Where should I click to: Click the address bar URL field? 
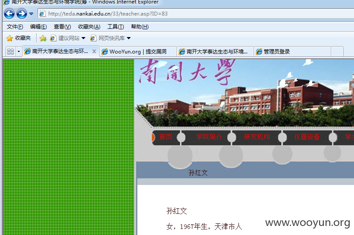tap(196, 14)
